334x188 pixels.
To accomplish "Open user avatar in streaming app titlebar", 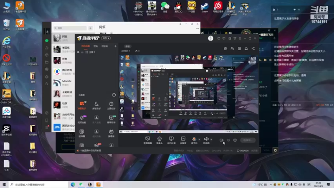I will click(211, 38).
